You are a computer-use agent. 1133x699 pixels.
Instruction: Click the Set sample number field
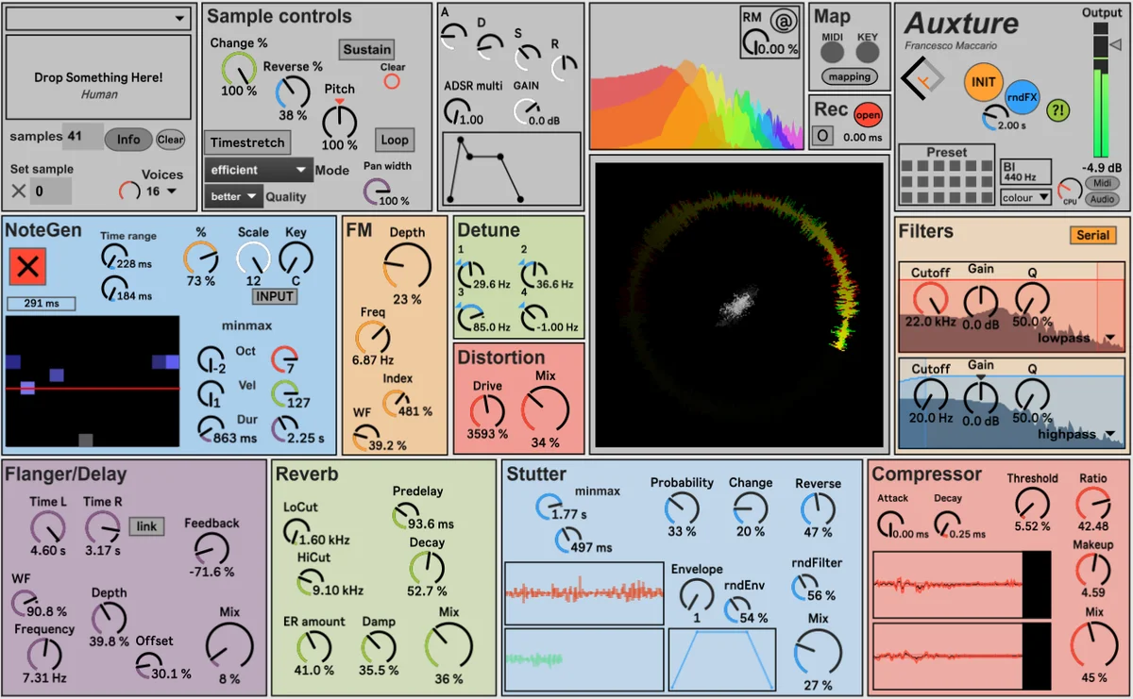(x=50, y=191)
